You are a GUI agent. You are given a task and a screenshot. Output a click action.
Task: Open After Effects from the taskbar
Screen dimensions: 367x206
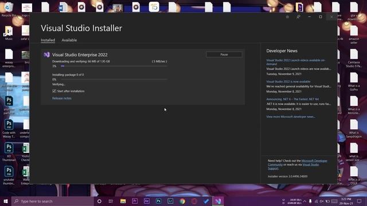pos(147,201)
